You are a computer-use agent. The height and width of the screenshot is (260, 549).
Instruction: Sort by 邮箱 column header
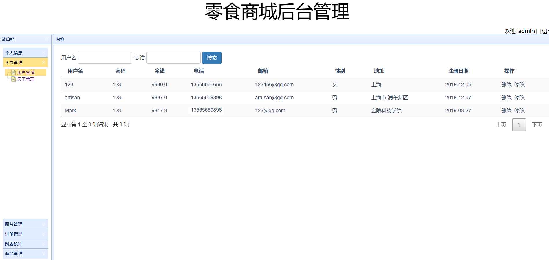263,71
